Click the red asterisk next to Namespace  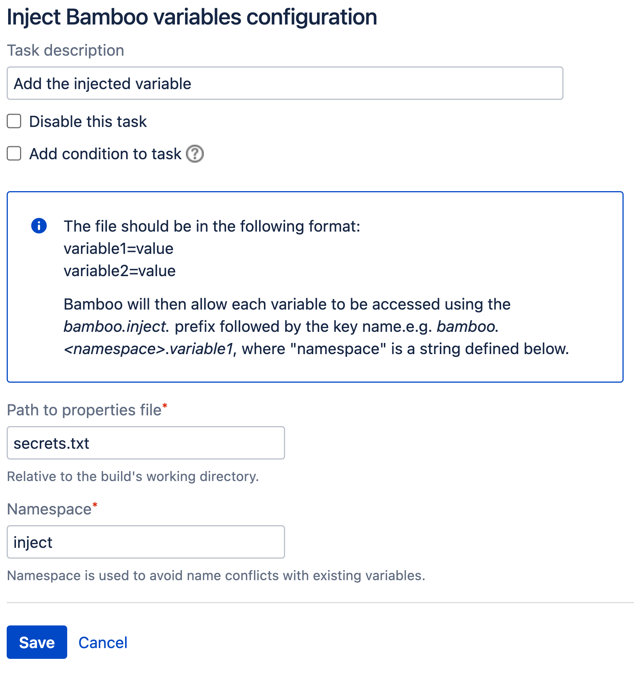(95, 505)
